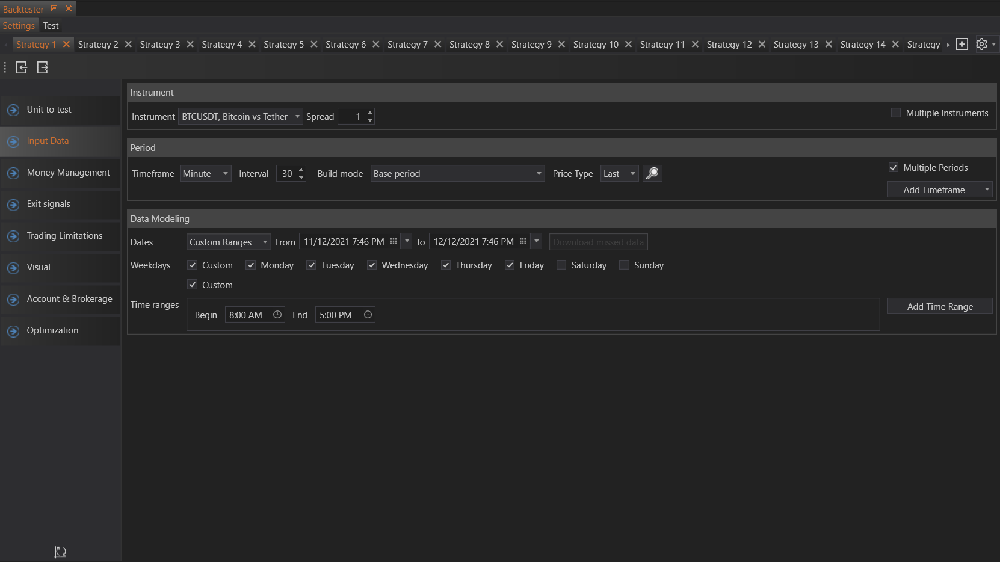1000x562 pixels.
Task: Open the From date calendar picker icon
Action: coord(394,242)
